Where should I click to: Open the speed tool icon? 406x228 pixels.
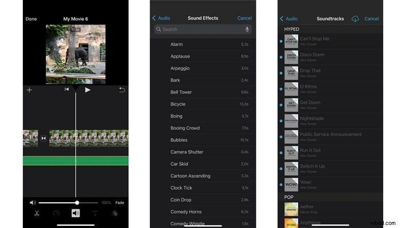click(56, 213)
